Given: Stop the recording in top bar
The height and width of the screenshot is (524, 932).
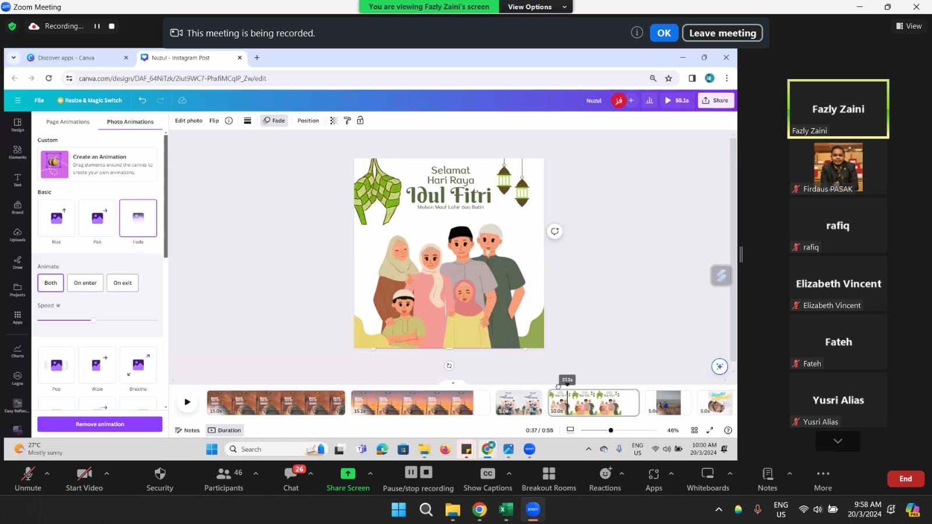Looking at the screenshot, I should (112, 26).
